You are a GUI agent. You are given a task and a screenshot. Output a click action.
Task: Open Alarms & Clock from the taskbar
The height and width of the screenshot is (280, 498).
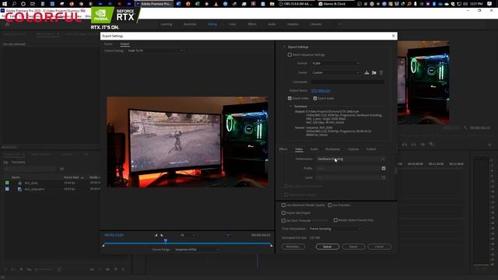(334, 4)
